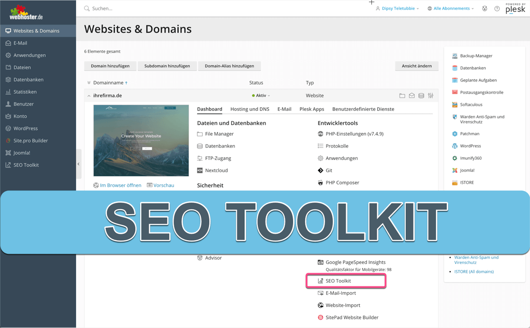Open the Alle Abonnements dropdown

coord(451,8)
